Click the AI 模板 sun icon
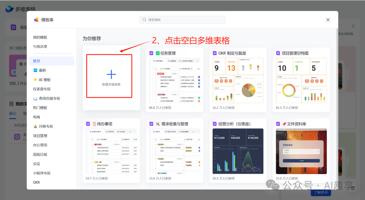Image resolution: width=365 pixels, height=200 pixels. [x=35, y=79]
